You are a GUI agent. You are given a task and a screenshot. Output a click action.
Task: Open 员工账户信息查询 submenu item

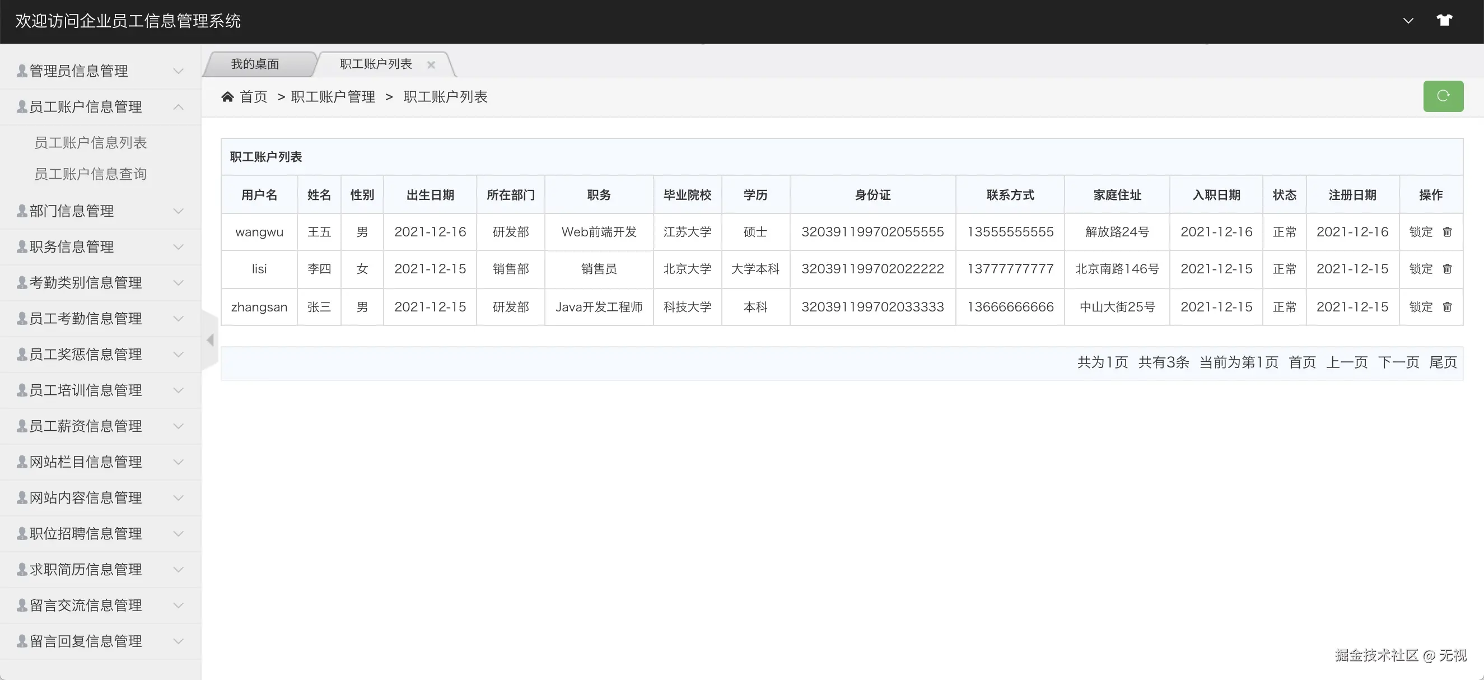[91, 174]
